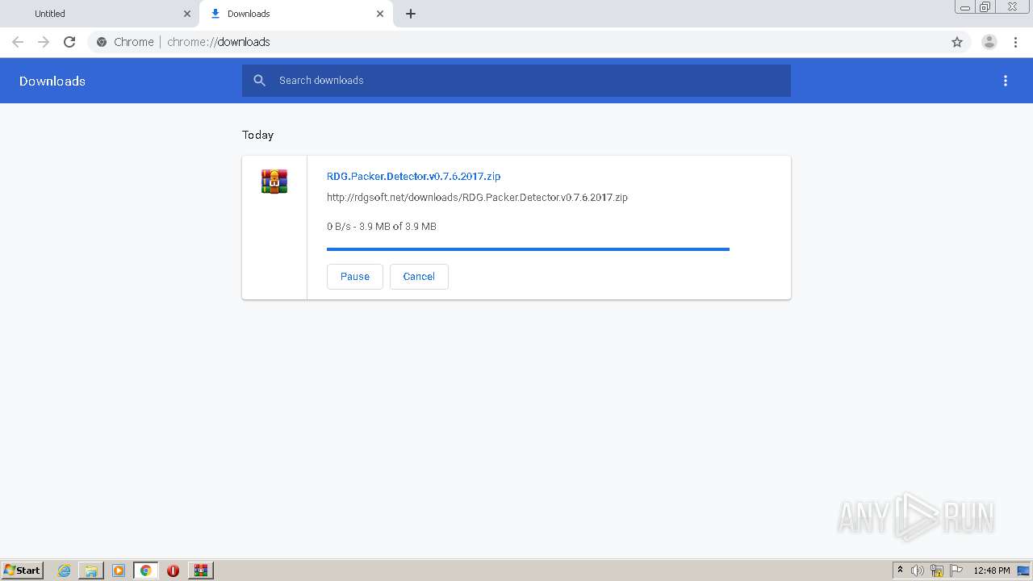Switch to the Untitled tab

(x=100, y=14)
